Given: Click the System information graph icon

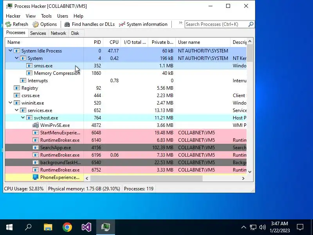Looking at the screenshot, I should coord(122,24).
